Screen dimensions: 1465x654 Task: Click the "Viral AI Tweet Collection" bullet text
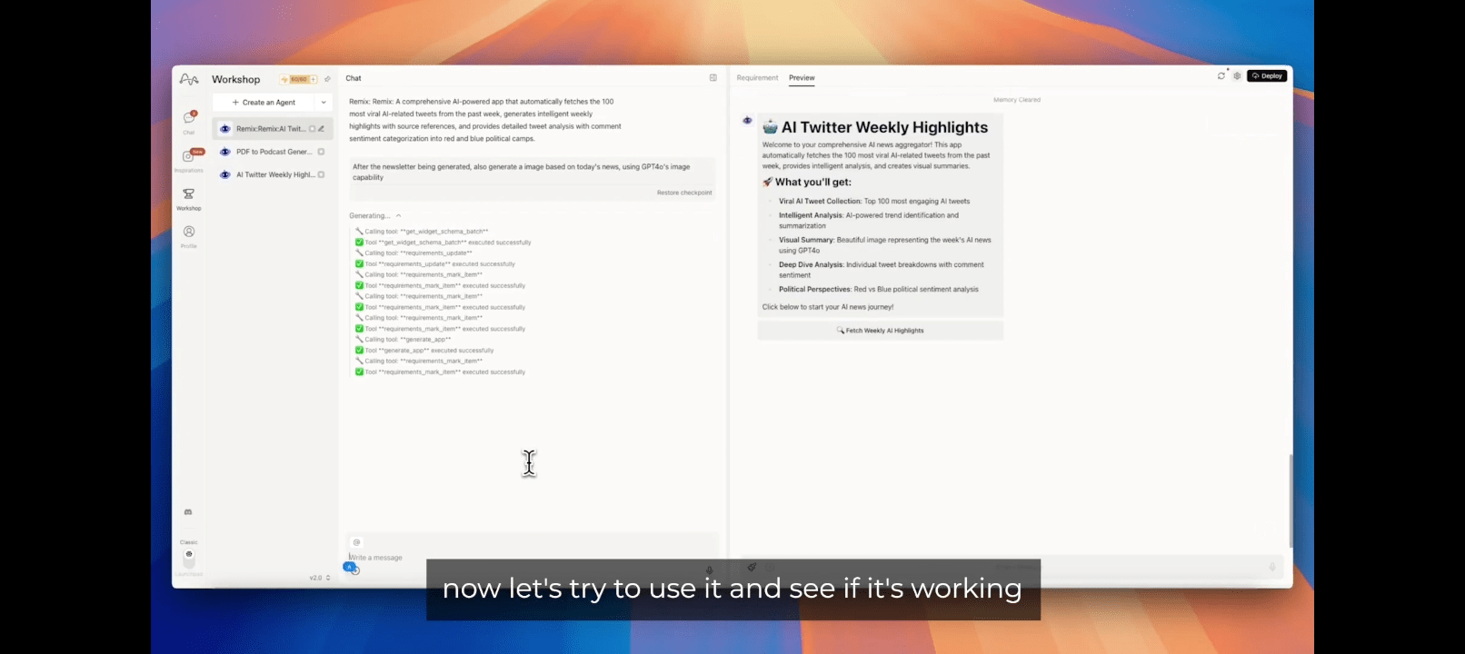(x=874, y=202)
